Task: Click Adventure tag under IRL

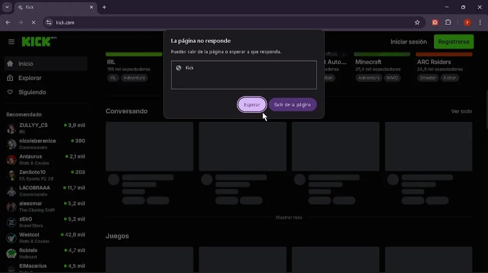Action: tap(134, 78)
